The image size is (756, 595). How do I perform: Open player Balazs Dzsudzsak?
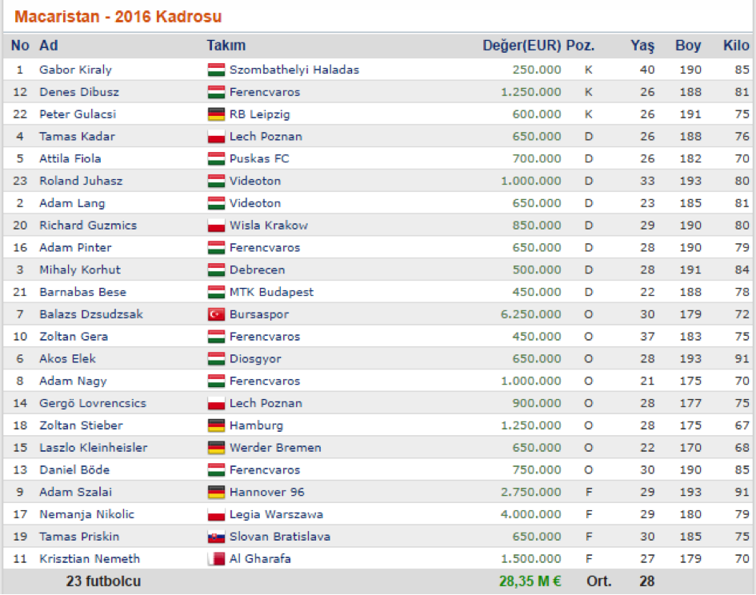pos(91,314)
